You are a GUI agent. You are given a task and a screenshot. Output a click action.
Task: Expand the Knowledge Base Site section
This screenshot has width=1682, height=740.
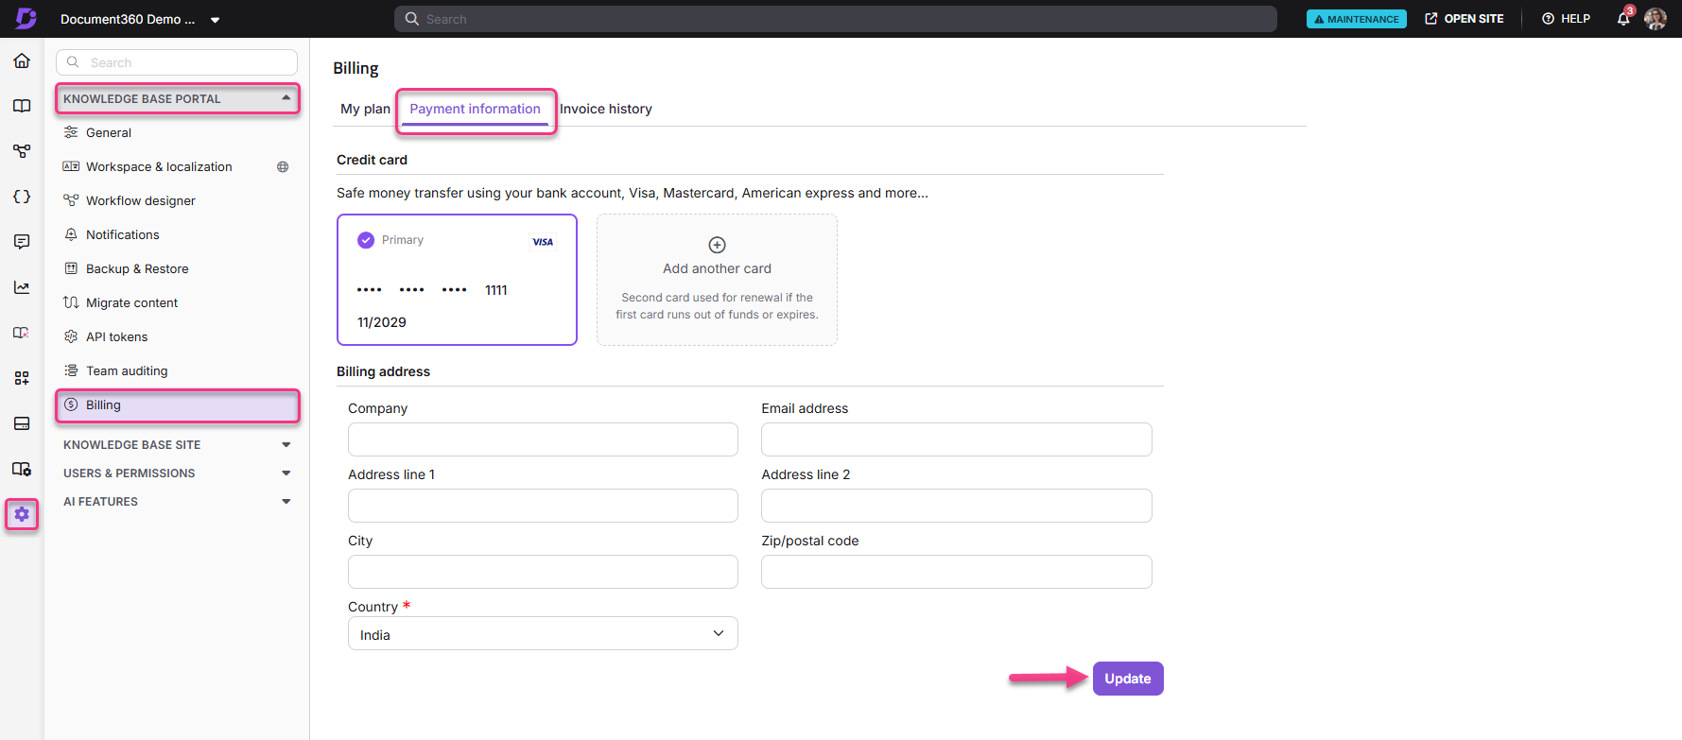[178, 444]
